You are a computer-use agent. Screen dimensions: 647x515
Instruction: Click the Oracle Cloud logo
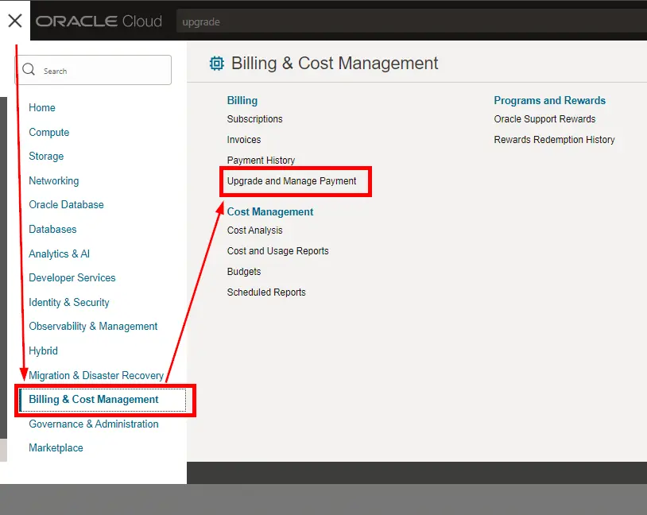click(99, 21)
